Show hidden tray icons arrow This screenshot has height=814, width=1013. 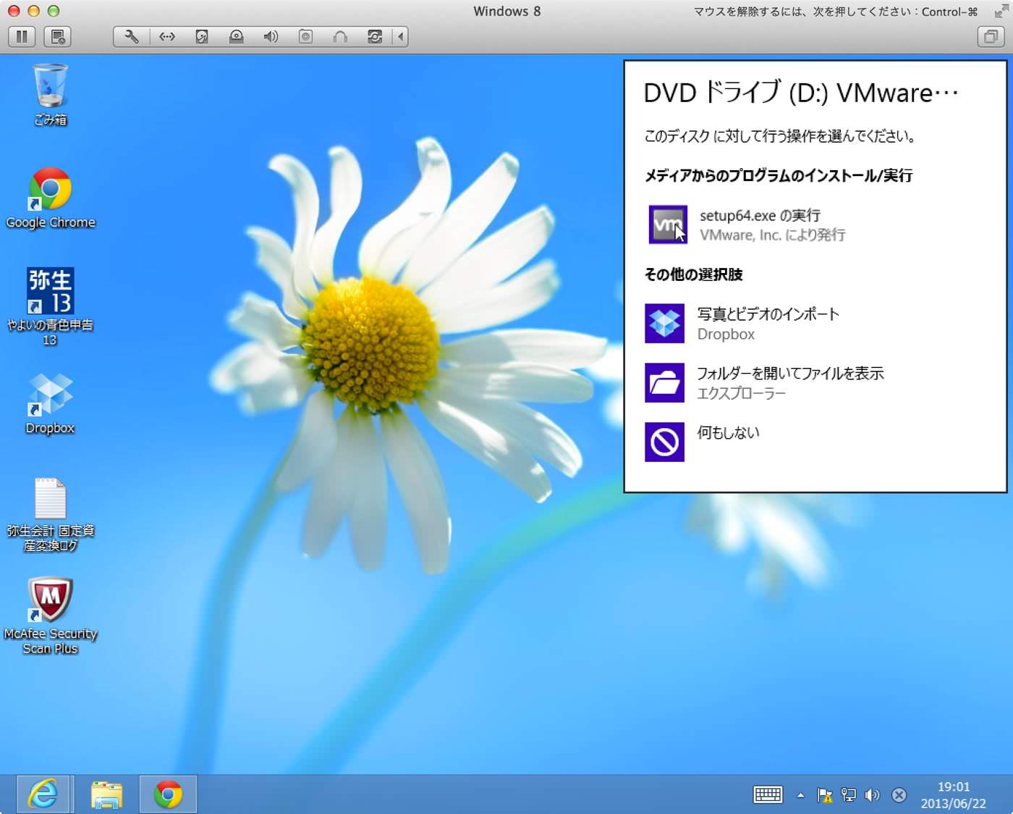coord(800,795)
